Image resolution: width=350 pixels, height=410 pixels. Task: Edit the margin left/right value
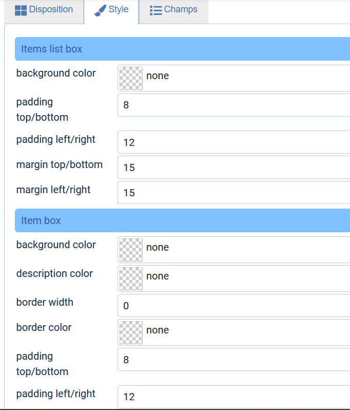[234, 193]
